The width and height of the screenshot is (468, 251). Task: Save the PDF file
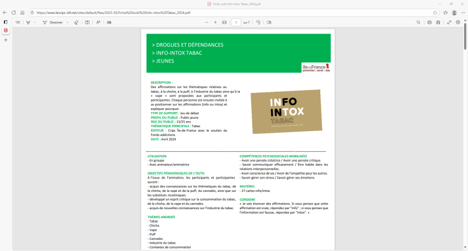(x=439, y=22)
